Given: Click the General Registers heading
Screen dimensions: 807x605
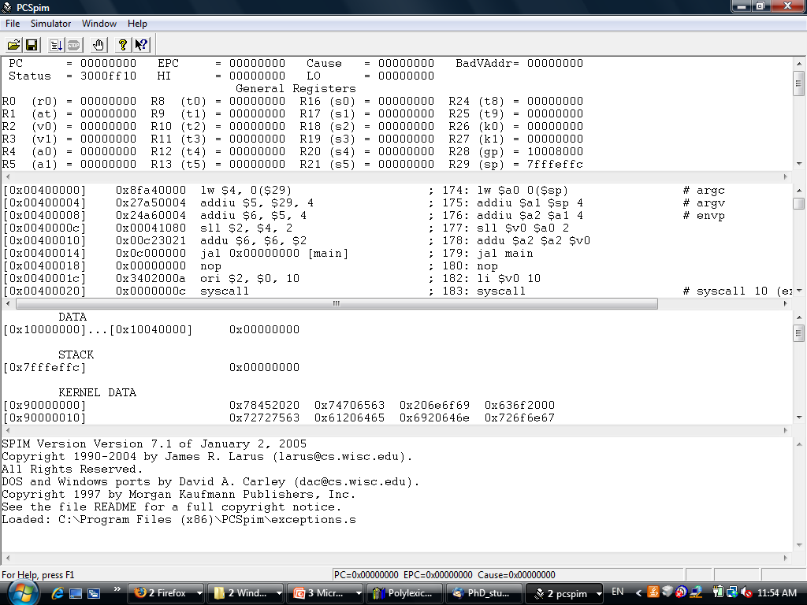Looking at the screenshot, I should 296,88.
